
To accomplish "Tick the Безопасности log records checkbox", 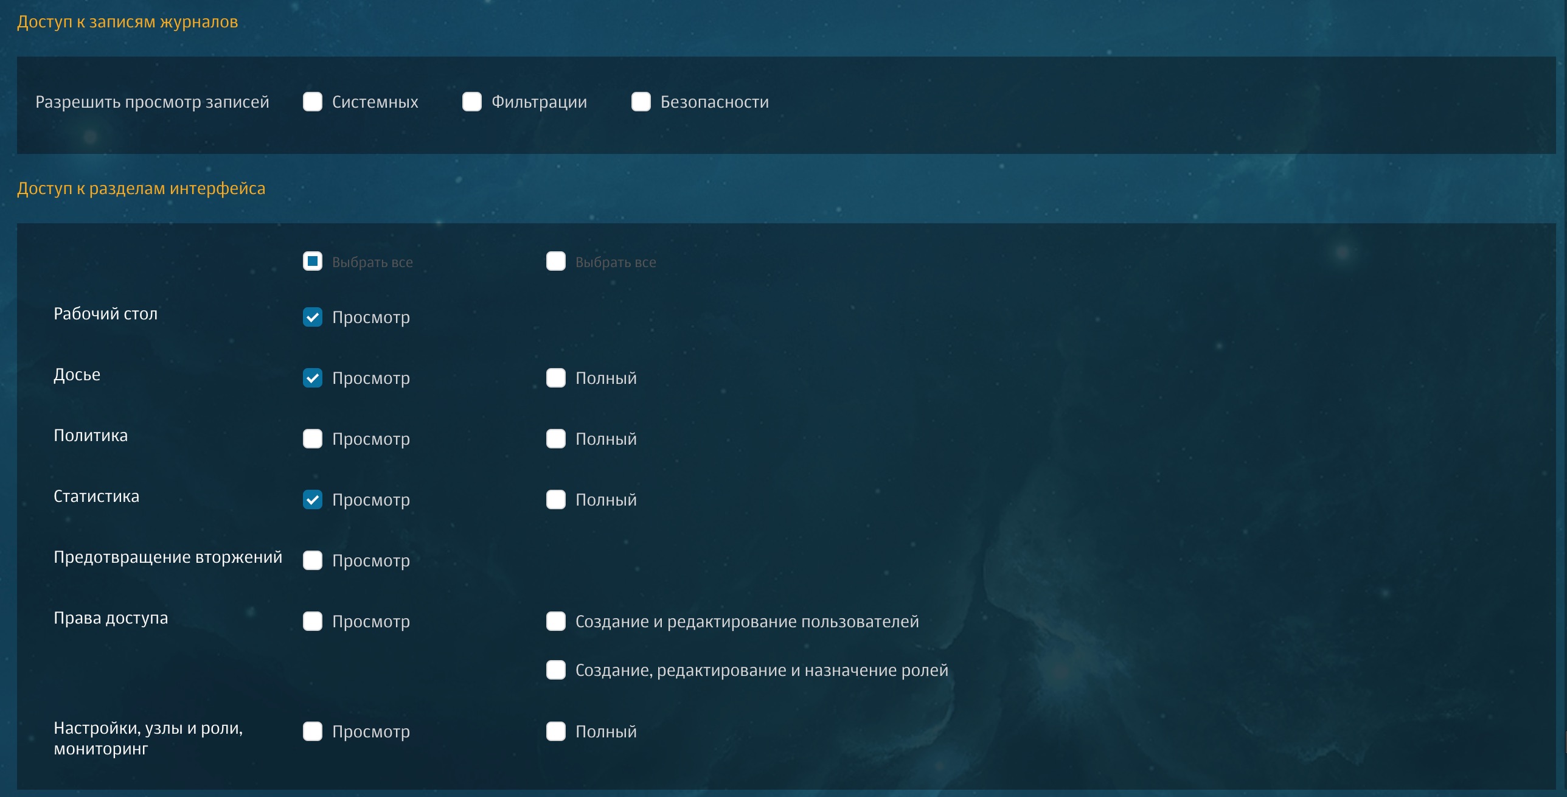I will point(641,102).
